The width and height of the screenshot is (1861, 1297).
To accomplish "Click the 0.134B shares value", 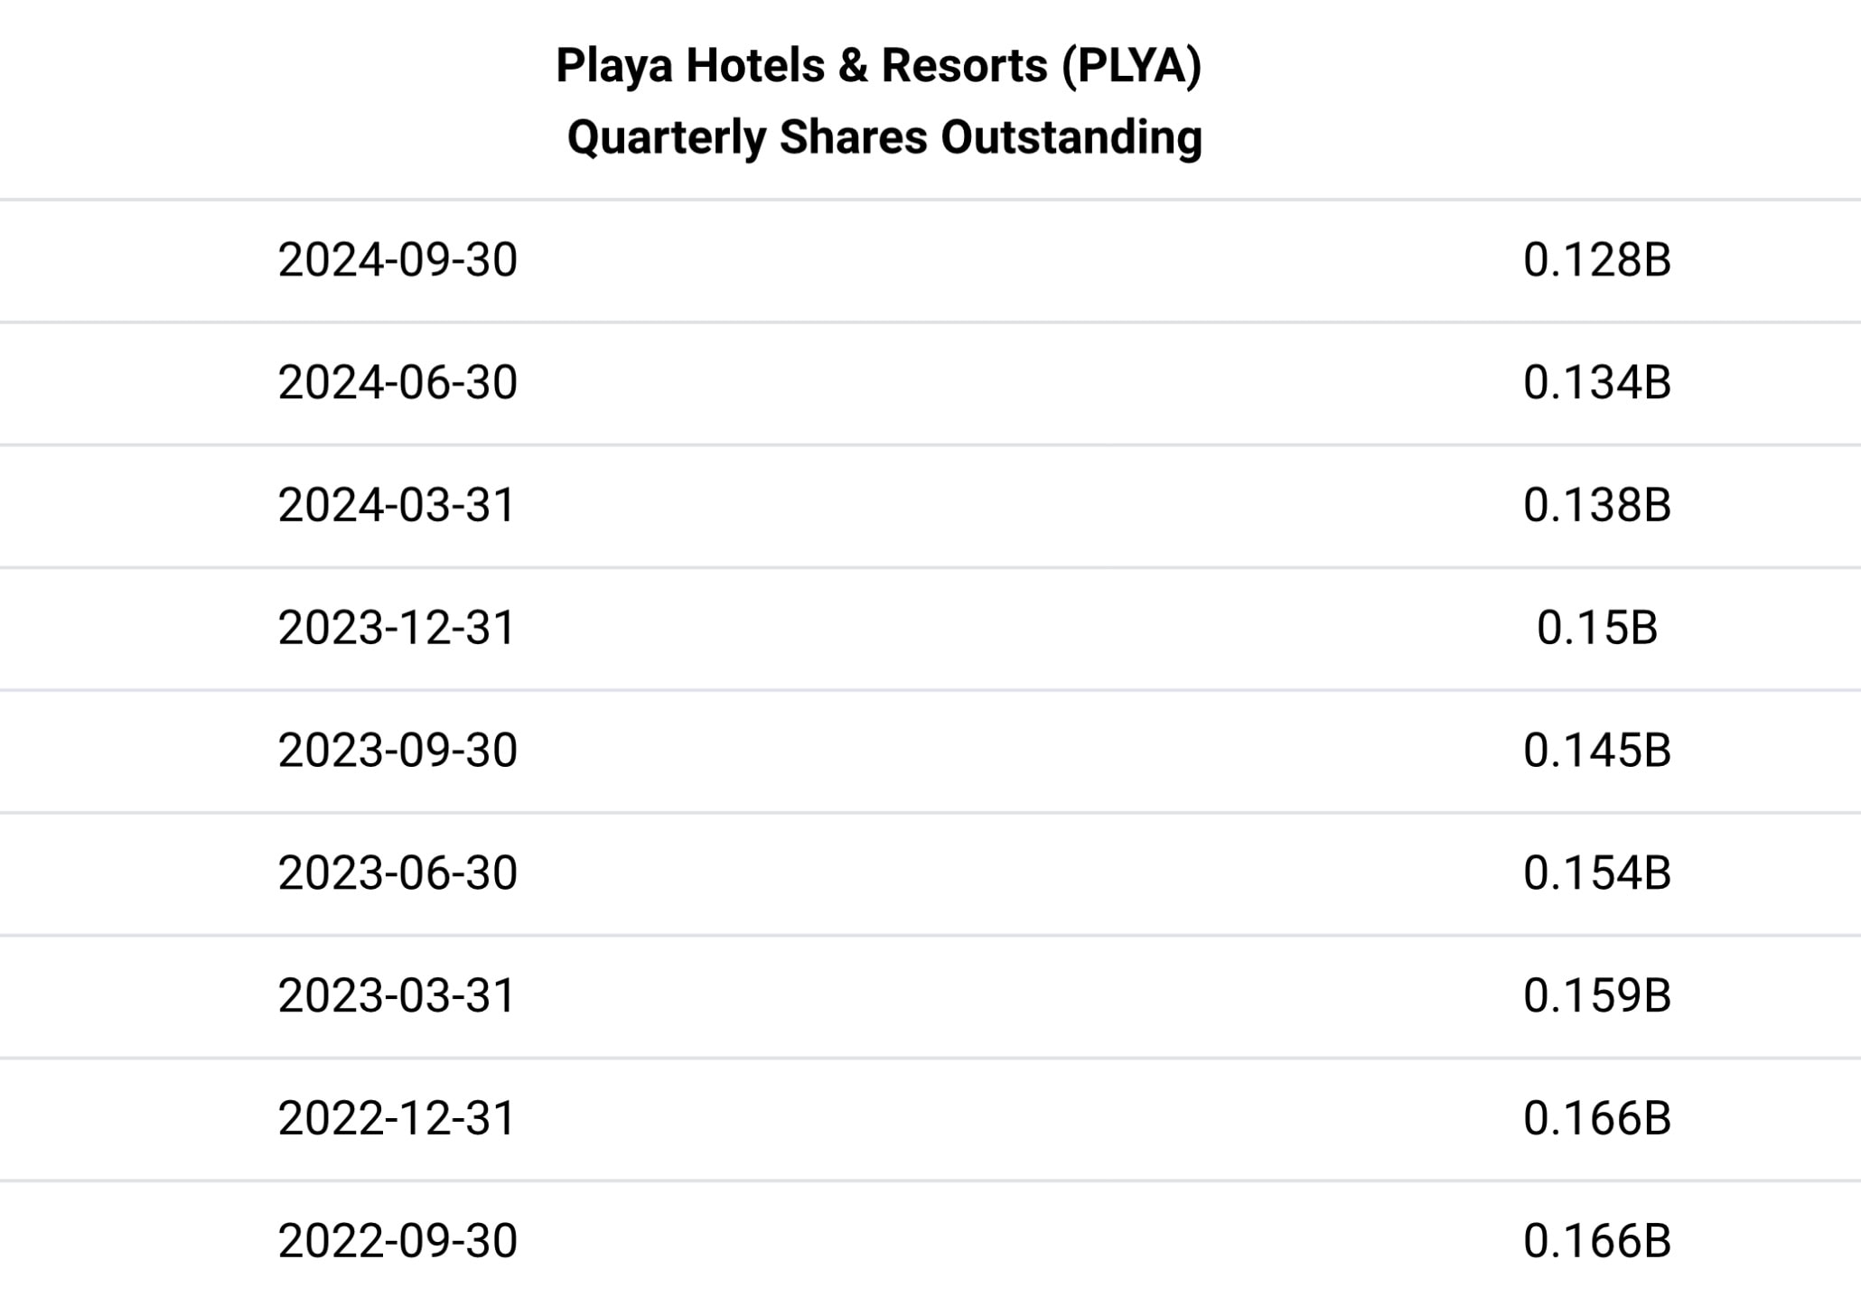I will (x=1596, y=383).
